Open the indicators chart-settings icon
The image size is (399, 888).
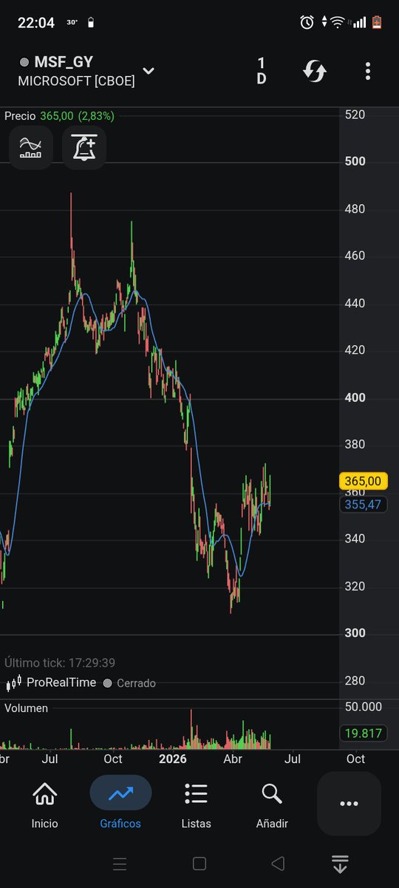coord(31,147)
